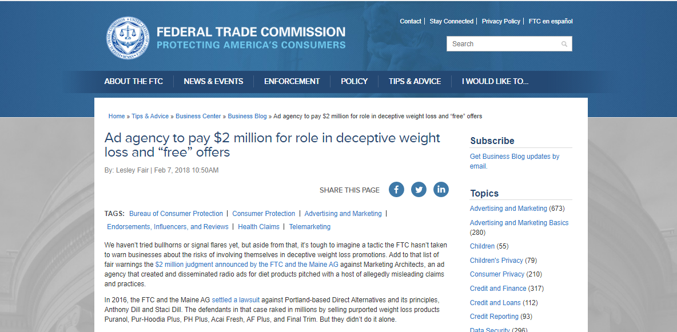Open the Consumer Privacy topic
The image size is (677, 332).
click(x=497, y=274)
